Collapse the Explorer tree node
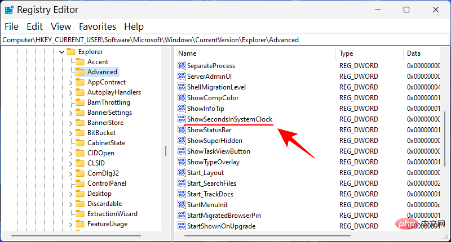Screen dimensions: 451x242 point(61,52)
